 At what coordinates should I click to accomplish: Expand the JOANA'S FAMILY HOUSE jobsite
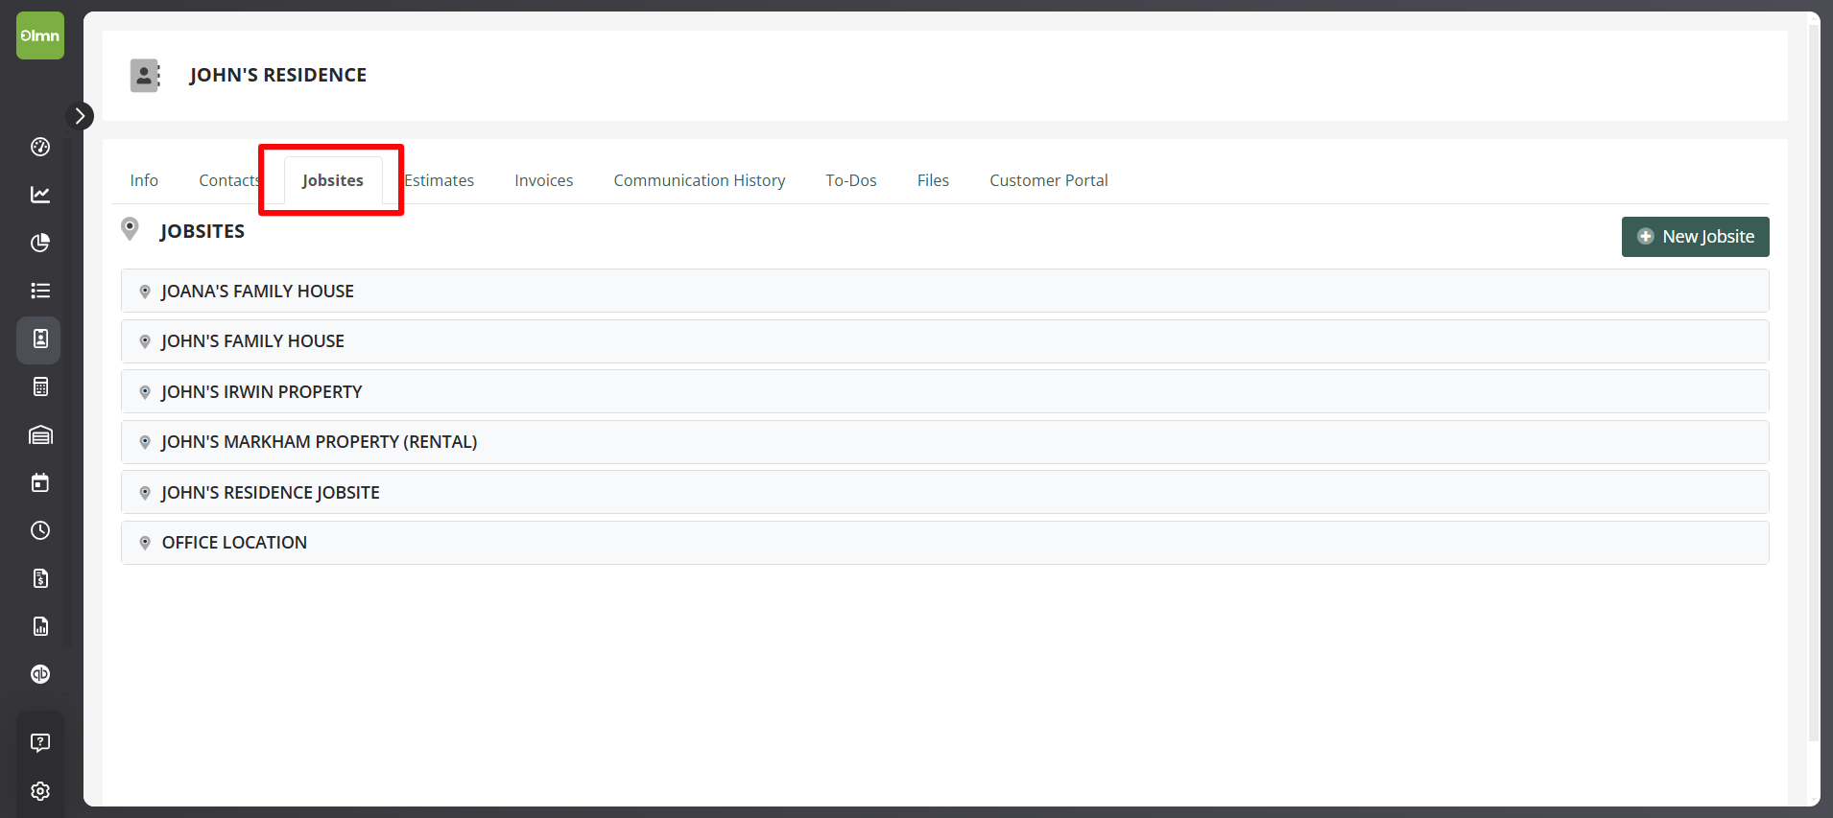pyautogui.click(x=257, y=292)
